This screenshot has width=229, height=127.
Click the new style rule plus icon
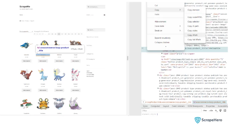[216, 111]
